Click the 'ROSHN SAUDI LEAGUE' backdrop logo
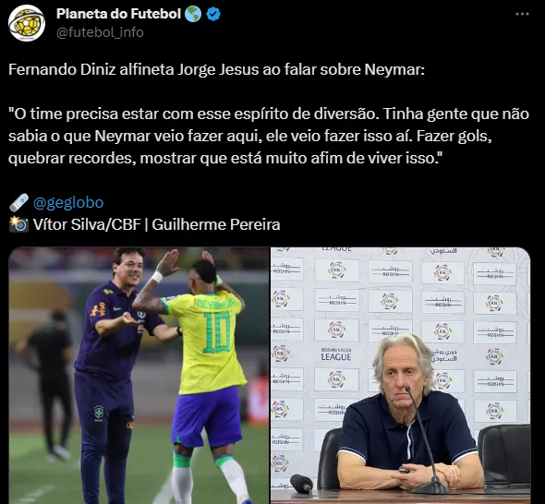This screenshot has height=504, width=545. (335, 354)
